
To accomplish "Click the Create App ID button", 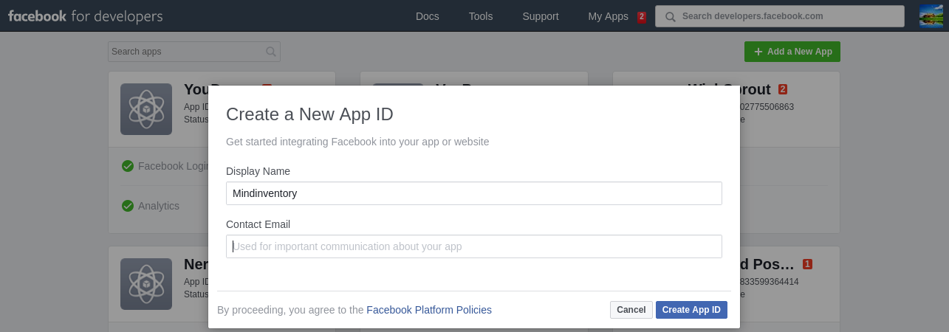I will [x=691, y=310].
